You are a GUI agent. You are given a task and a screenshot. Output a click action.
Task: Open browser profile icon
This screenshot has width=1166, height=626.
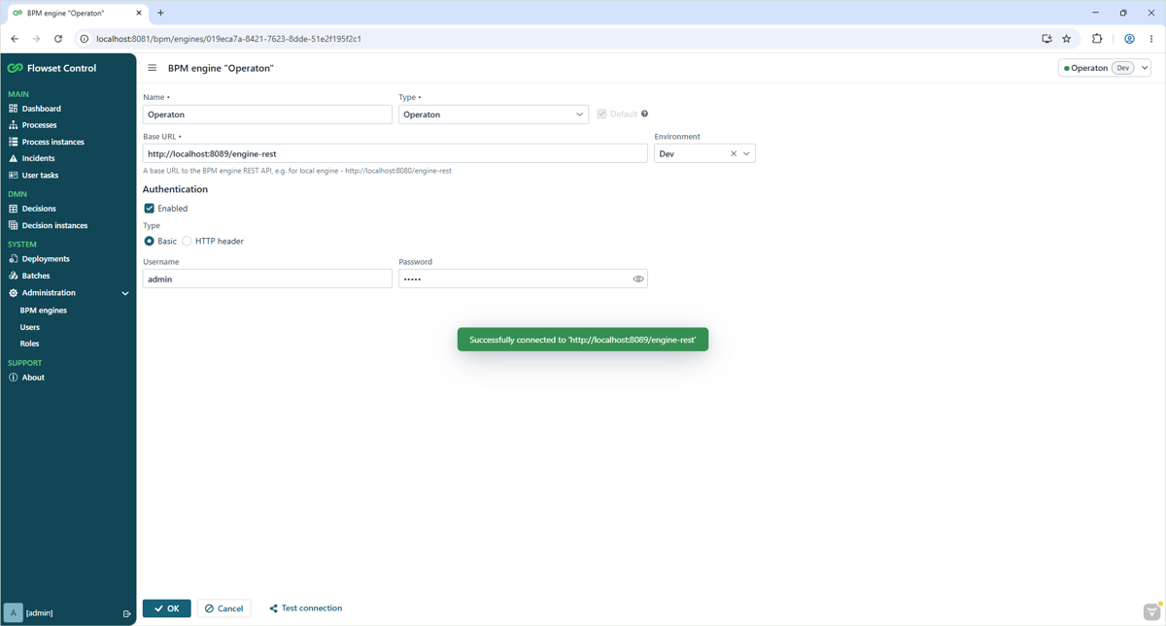point(1129,39)
